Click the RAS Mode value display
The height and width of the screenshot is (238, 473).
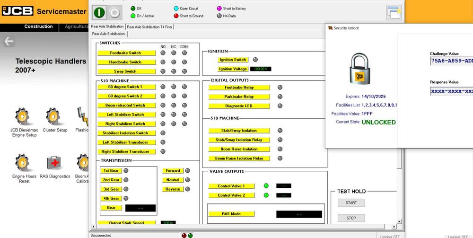299,214
